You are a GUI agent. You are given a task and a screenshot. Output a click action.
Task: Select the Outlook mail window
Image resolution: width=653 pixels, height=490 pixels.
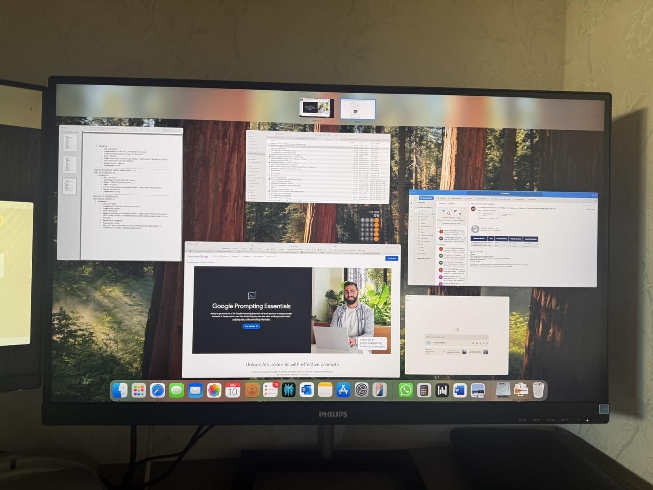[503, 238]
